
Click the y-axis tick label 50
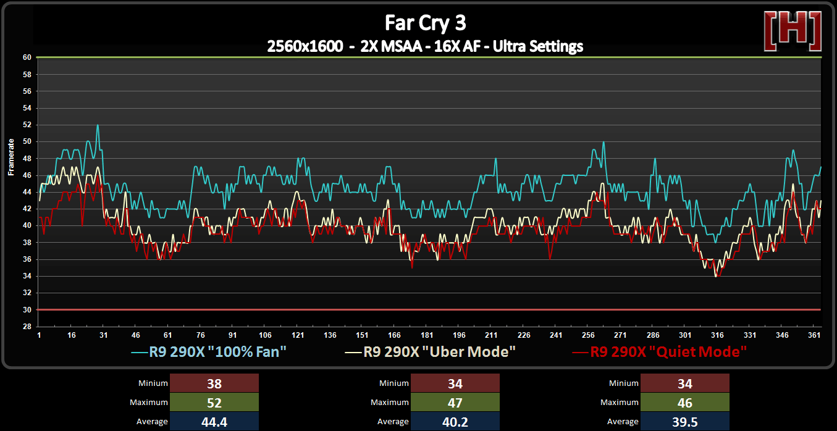point(27,141)
